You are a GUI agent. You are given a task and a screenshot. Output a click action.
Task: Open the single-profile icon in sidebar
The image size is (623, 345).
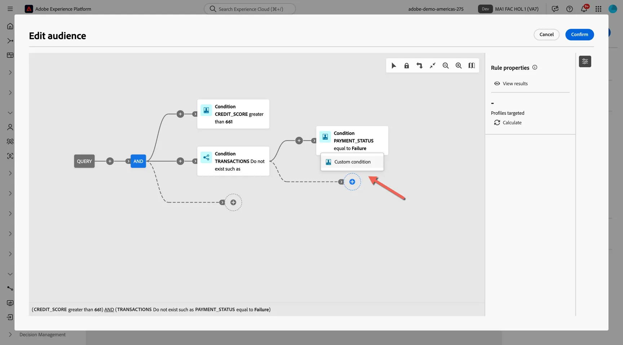[x=10, y=127]
